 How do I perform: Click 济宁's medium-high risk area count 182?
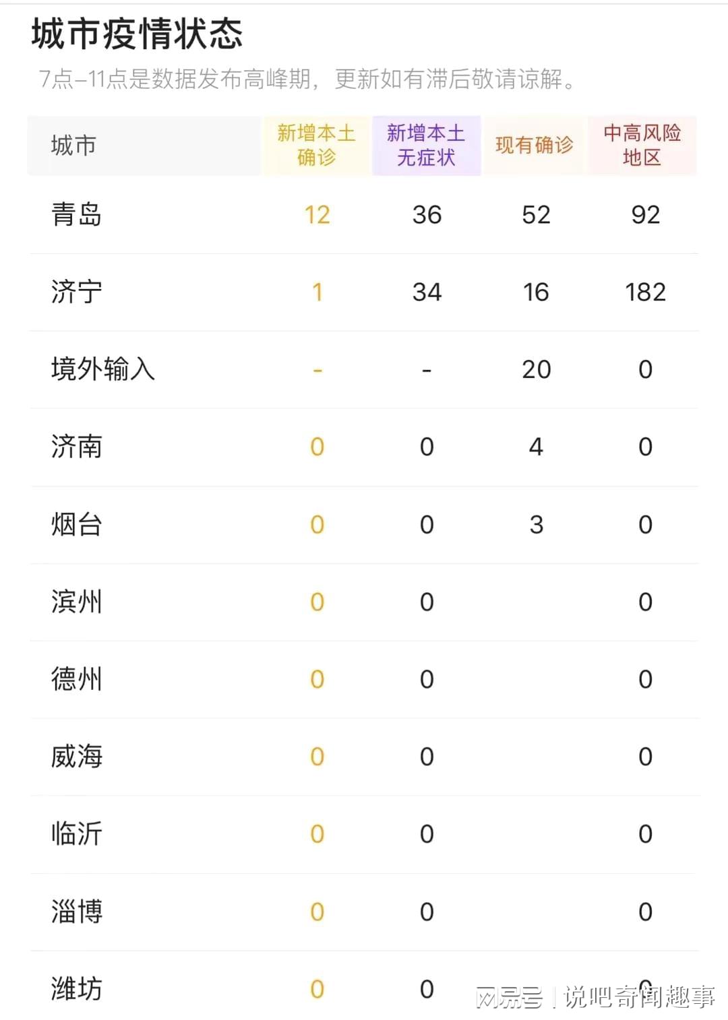[x=645, y=292]
